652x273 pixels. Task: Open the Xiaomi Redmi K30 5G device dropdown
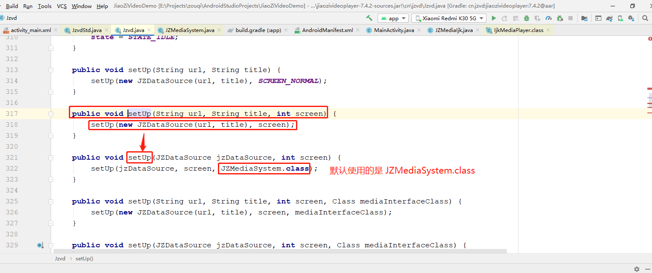coord(449,18)
